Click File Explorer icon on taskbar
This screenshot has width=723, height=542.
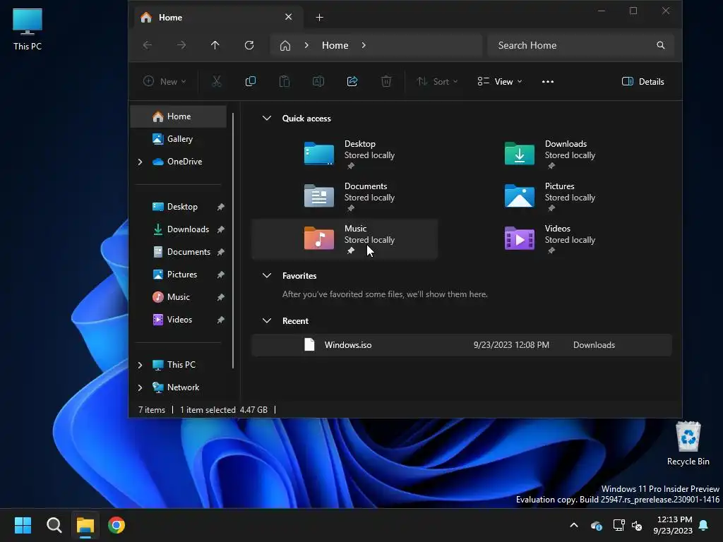[x=85, y=525]
